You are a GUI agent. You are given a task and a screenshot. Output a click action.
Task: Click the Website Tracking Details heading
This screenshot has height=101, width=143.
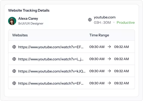29,10
